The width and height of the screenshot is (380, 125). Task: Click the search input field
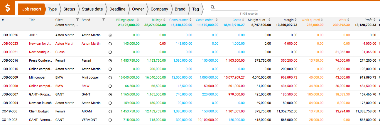(x=237, y=7)
